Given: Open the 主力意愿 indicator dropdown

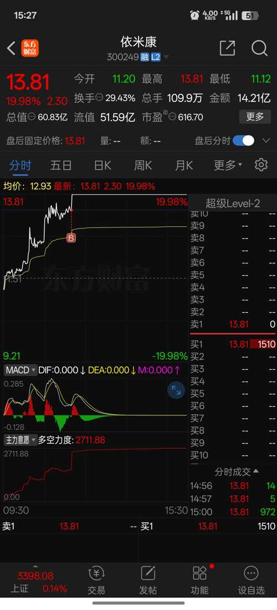Looking at the screenshot, I should [x=20, y=440].
